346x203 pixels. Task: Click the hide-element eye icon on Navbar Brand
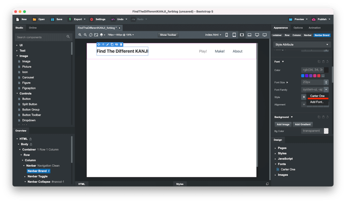click(117, 44)
